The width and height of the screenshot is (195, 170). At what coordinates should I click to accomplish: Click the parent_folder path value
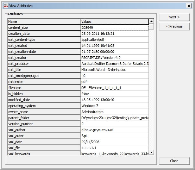tap(114, 118)
